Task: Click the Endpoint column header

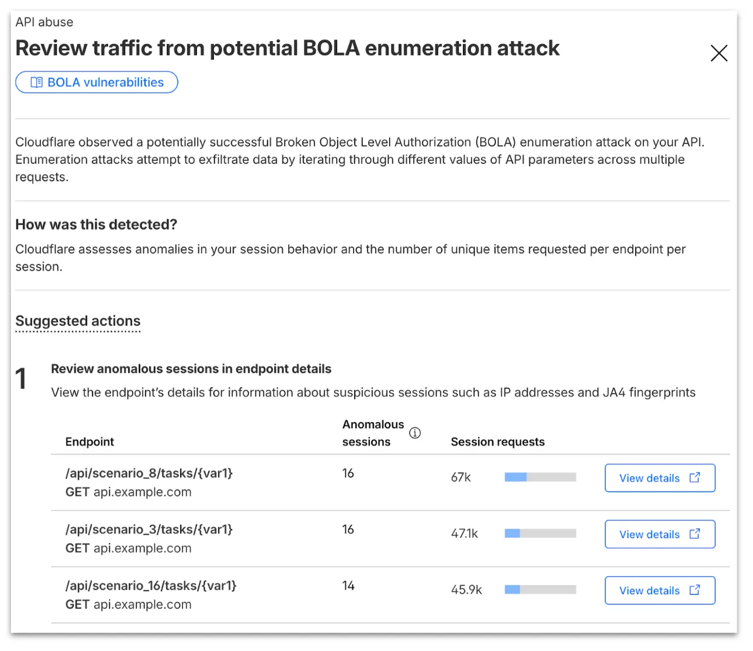Action: click(89, 441)
